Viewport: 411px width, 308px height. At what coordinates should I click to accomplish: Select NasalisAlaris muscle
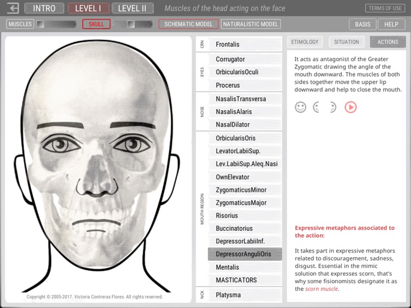(245, 112)
